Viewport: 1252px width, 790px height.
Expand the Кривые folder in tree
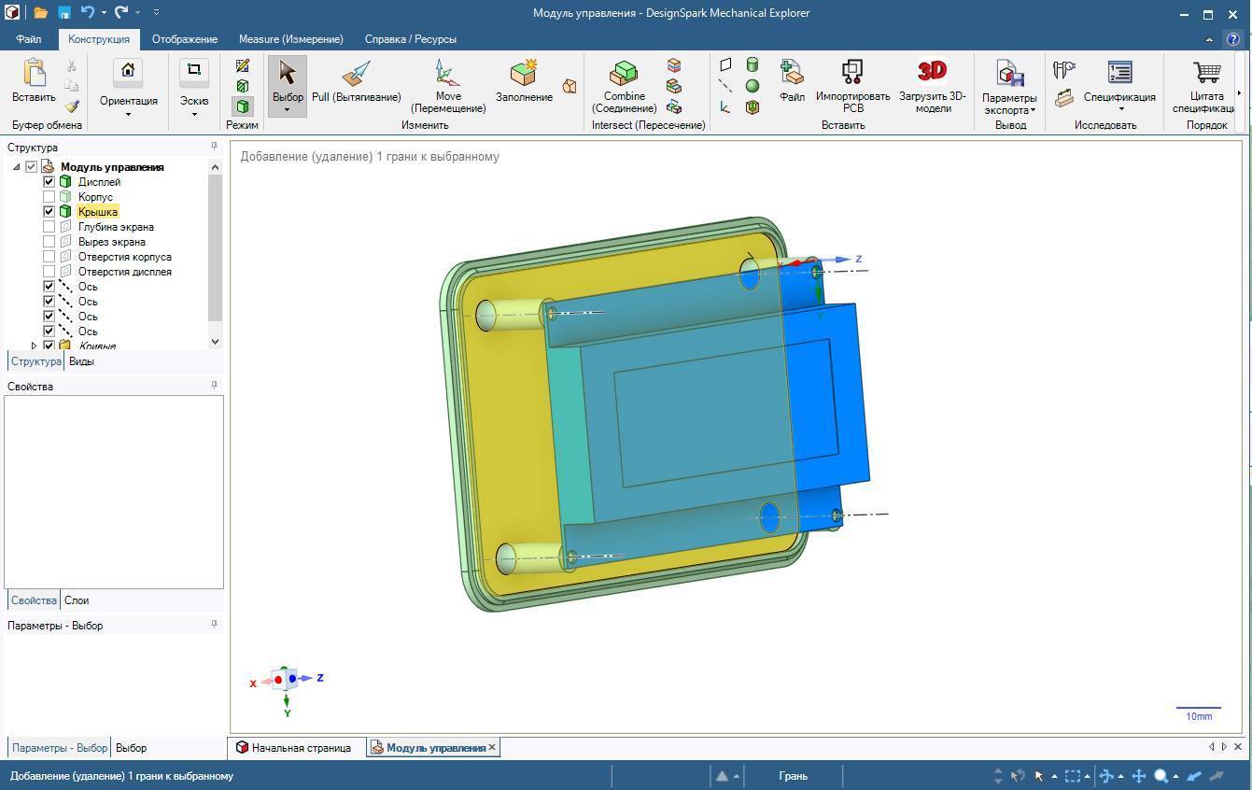coord(35,346)
